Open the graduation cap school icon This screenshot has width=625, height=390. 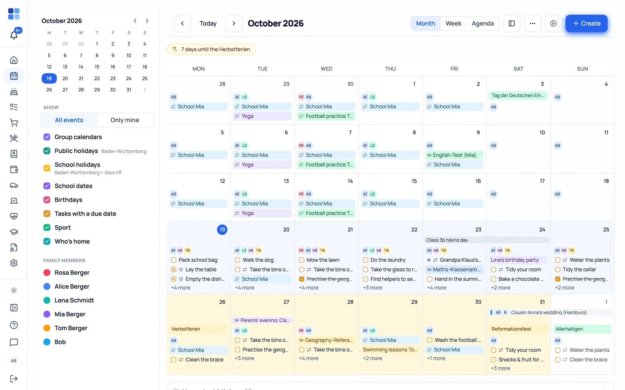pos(14,232)
